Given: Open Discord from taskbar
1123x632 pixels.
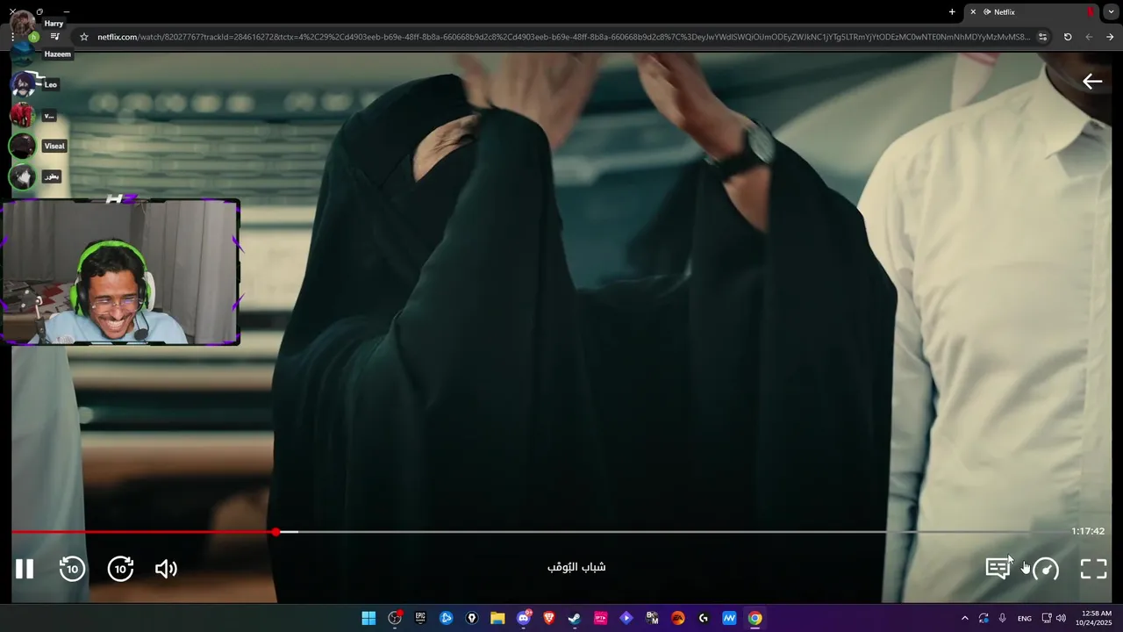Looking at the screenshot, I should click(x=524, y=618).
